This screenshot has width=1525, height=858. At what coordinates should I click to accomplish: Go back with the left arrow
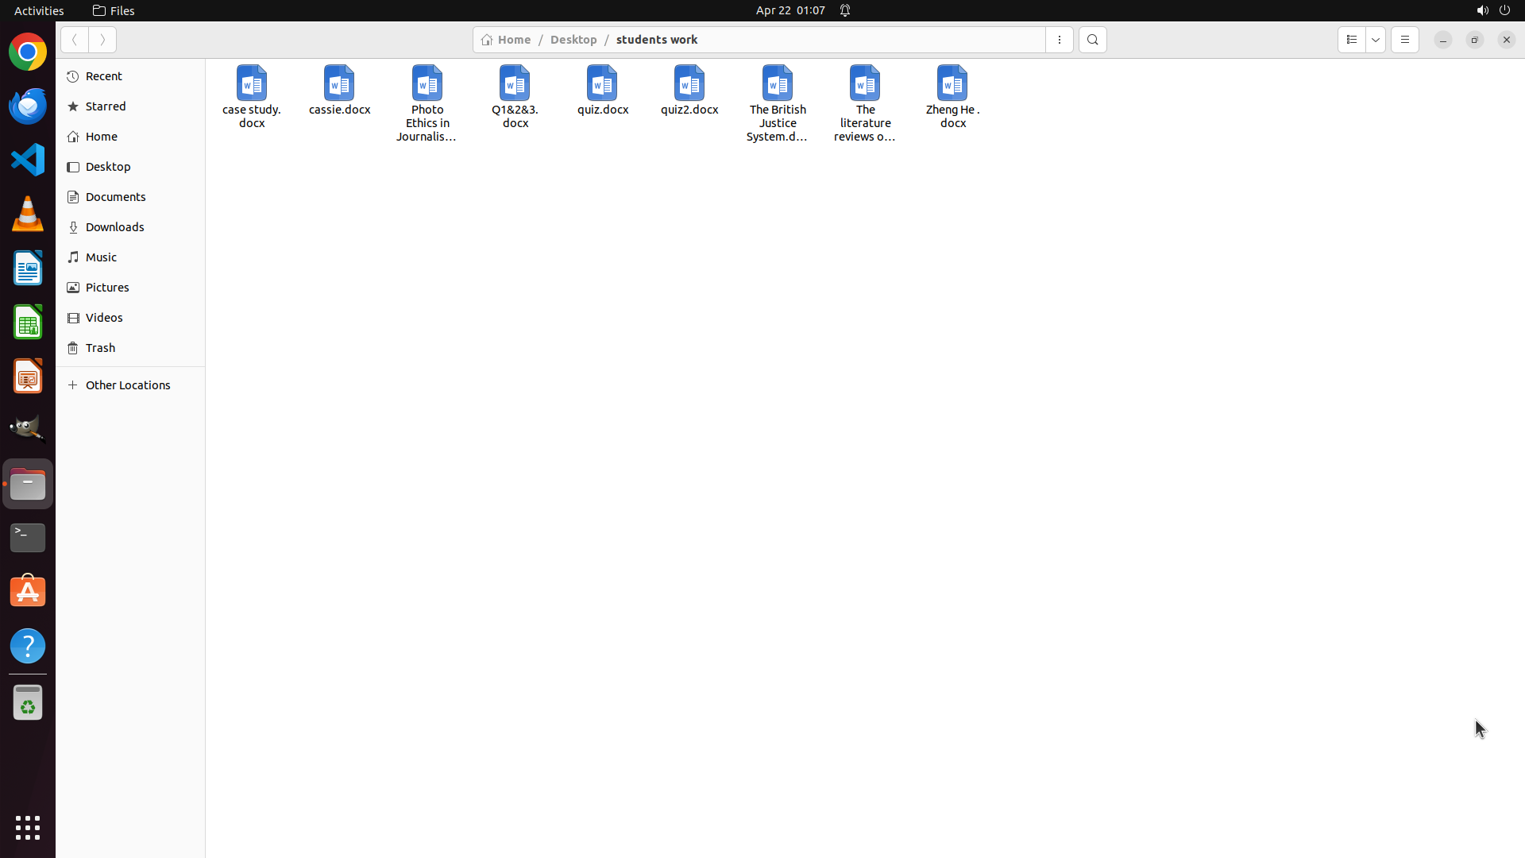point(74,40)
